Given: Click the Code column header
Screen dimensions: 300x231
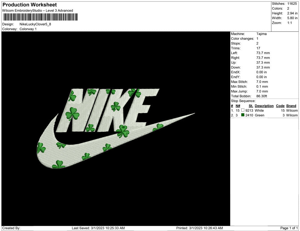Looking at the screenshot, I should [280, 106].
